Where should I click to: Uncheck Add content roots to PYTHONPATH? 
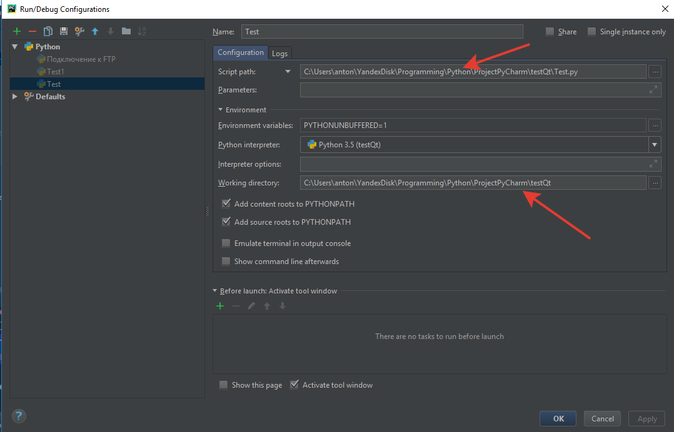click(x=226, y=204)
